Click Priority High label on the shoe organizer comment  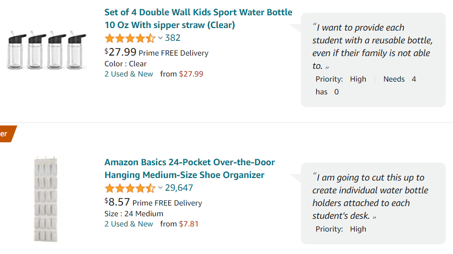(x=341, y=229)
